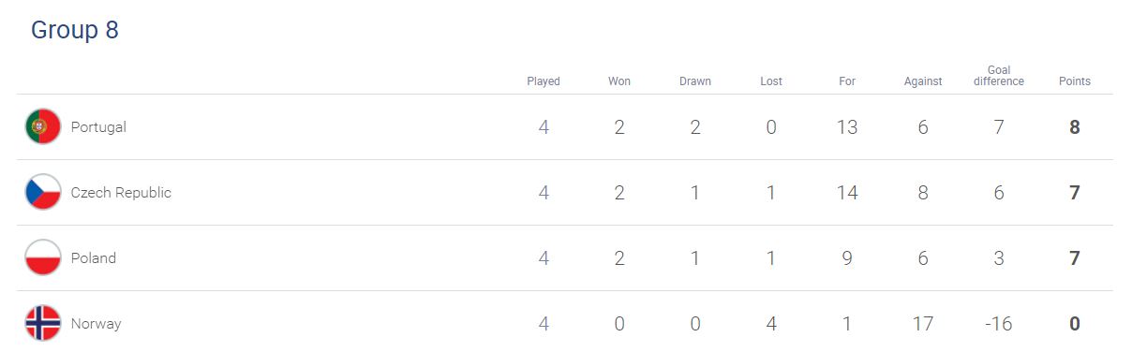Click the Lost column header
Screen dimensions: 1132x352
[x=771, y=81]
